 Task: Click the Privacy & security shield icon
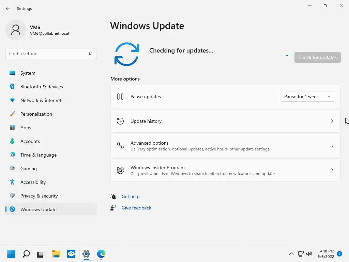12,195
